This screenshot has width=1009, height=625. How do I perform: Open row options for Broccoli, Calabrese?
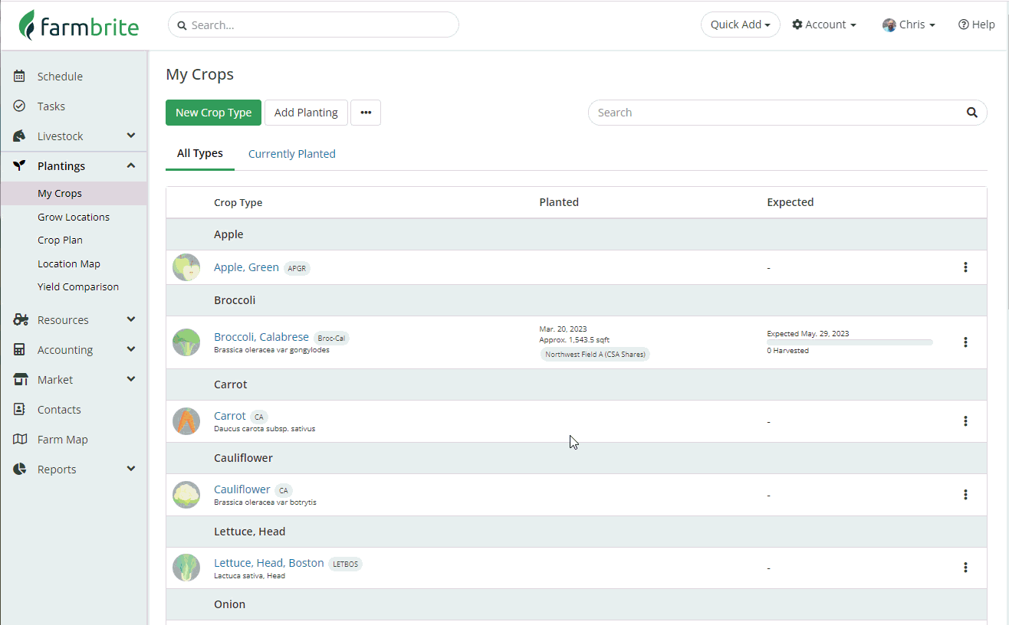tap(965, 342)
